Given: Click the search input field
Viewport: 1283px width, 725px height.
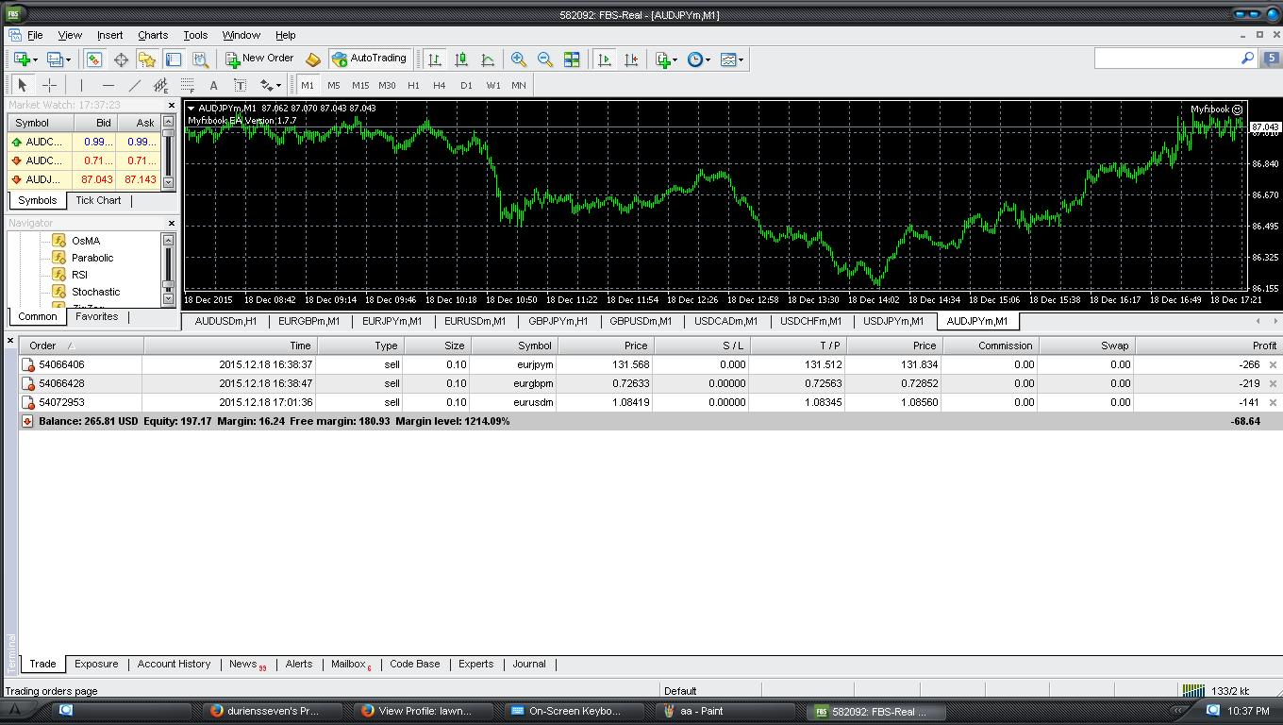Looking at the screenshot, I should click(1166, 59).
